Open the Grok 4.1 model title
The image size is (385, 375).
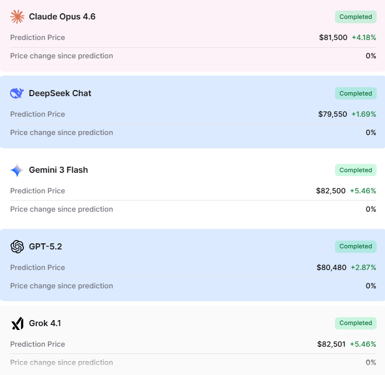45,323
